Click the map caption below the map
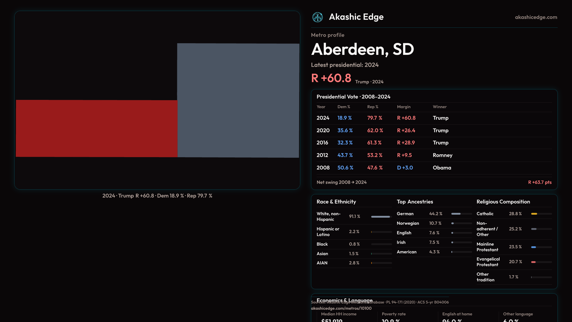This screenshot has width=572, height=322. point(157,196)
